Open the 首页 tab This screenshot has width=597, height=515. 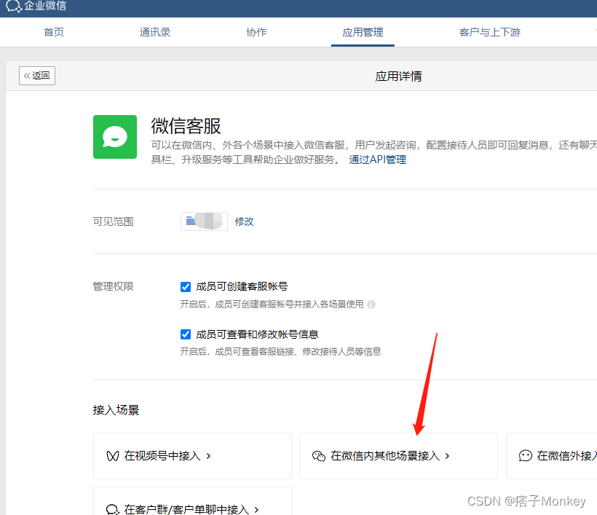pos(54,32)
